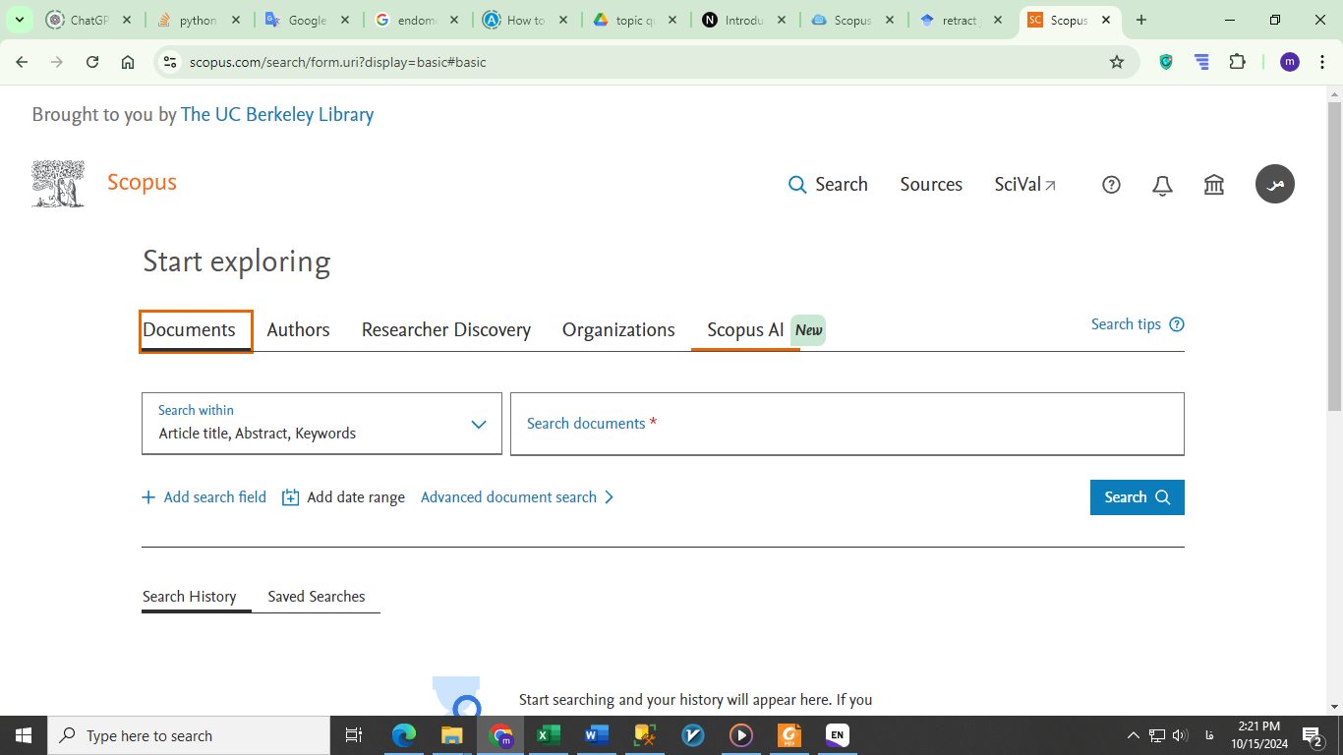Click the Scopus brand name text
This screenshot has width=1343, height=755.
[142, 182]
